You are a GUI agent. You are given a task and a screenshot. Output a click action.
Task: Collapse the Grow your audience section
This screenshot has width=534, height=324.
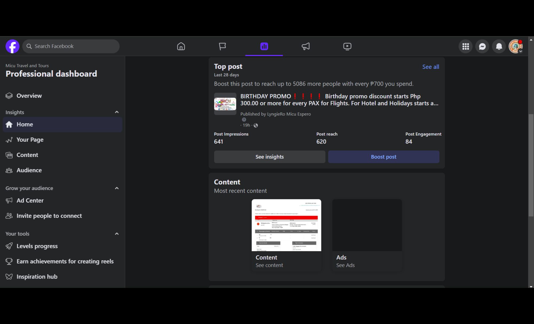pyautogui.click(x=117, y=188)
